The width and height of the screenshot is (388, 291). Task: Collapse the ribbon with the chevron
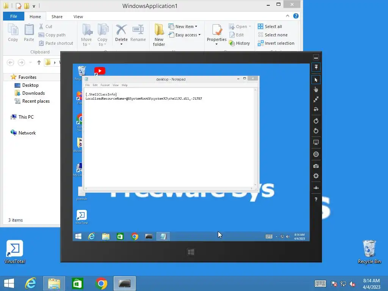click(288, 16)
